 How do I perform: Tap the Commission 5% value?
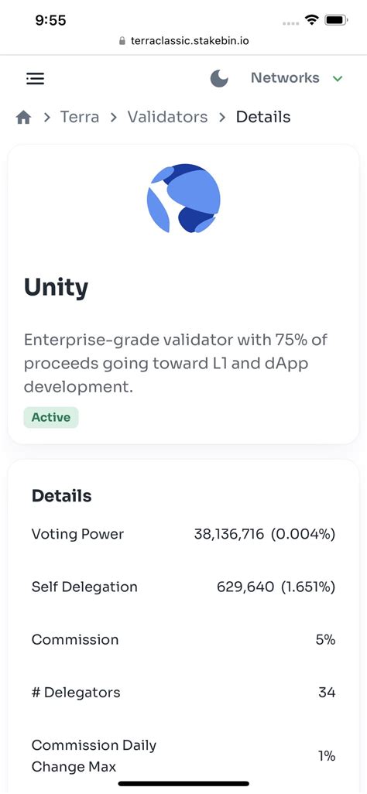pyautogui.click(x=325, y=639)
